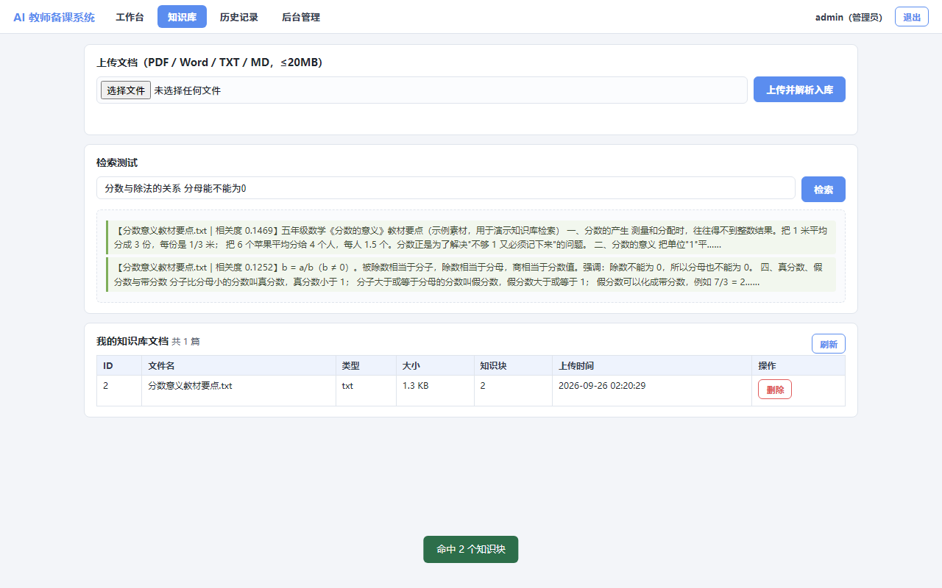Image resolution: width=942 pixels, height=588 pixels.
Task: Click the 共 1 篇 document count
Action: (x=185, y=341)
